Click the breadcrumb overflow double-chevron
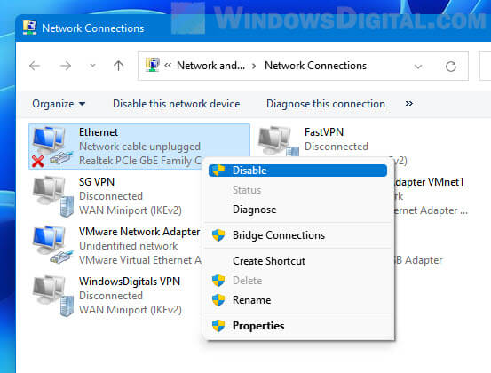The image size is (491, 373). [x=168, y=66]
